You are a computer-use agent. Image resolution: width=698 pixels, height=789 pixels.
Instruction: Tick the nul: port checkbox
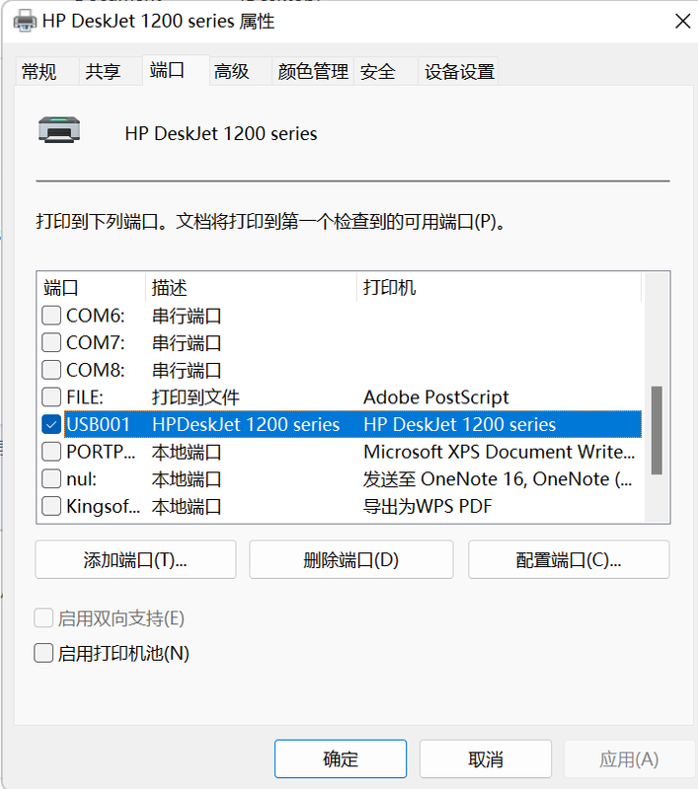51,478
